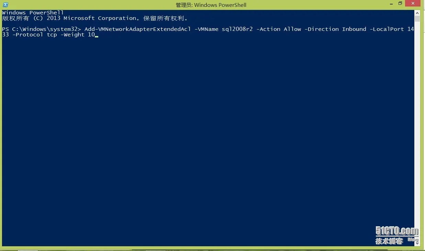Click the Add-VMNetworkAdapterExtendedAcl command text
The height and width of the screenshot is (251, 425).
tap(137, 29)
